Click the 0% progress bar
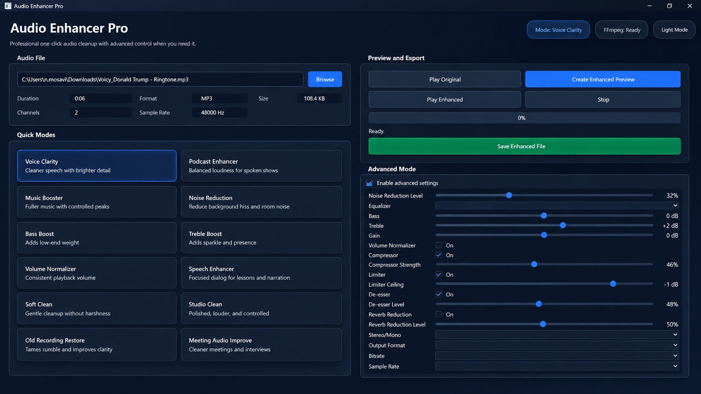 pos(524,118)
